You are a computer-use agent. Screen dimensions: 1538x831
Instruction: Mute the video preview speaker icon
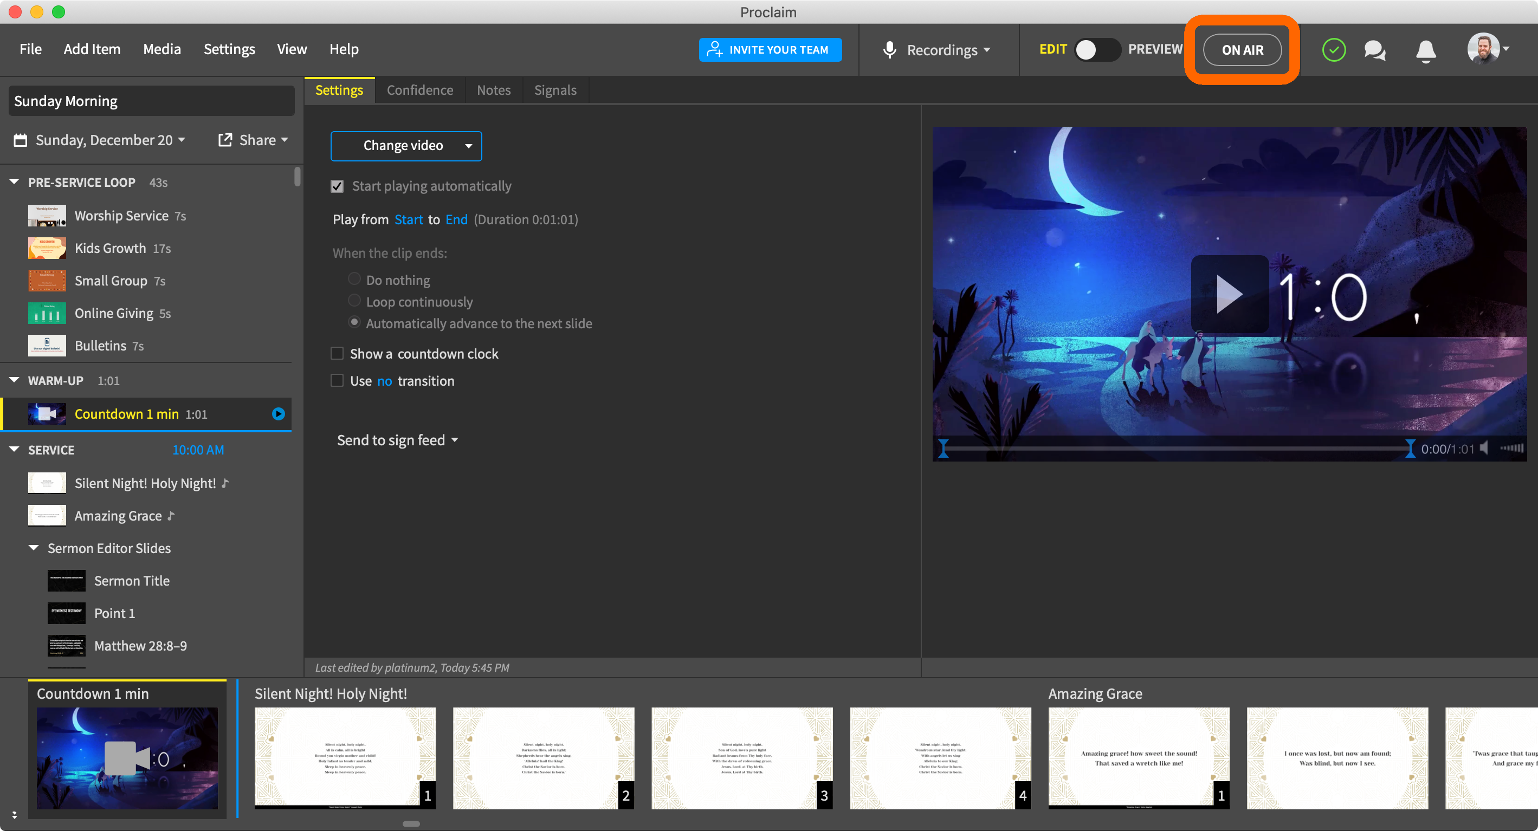tap(1485, 449)
